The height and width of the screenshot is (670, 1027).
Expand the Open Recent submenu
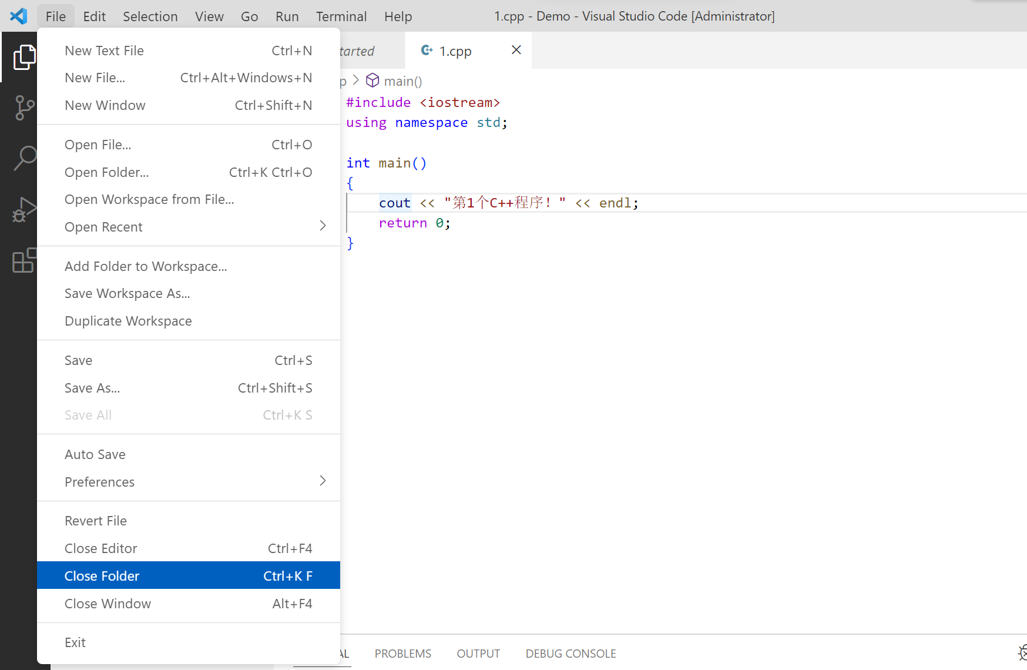(189, 227)
